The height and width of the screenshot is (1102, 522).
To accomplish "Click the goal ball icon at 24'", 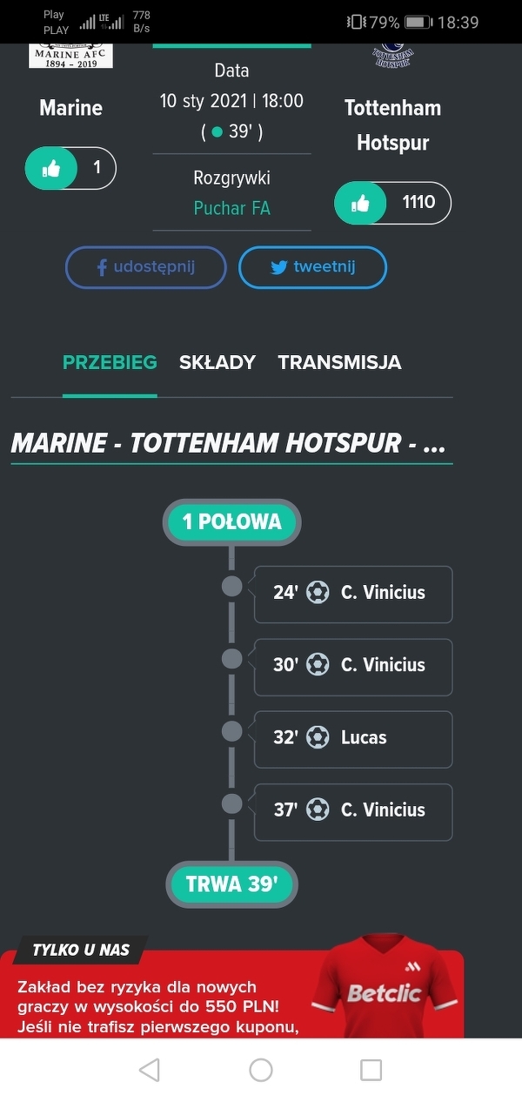I will coord(318,593).
